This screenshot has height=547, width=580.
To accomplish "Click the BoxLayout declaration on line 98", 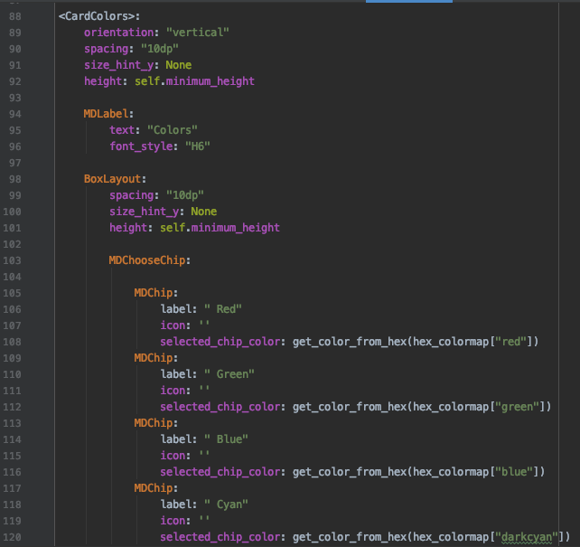I will pyautogui.click(x=112, y=179).
